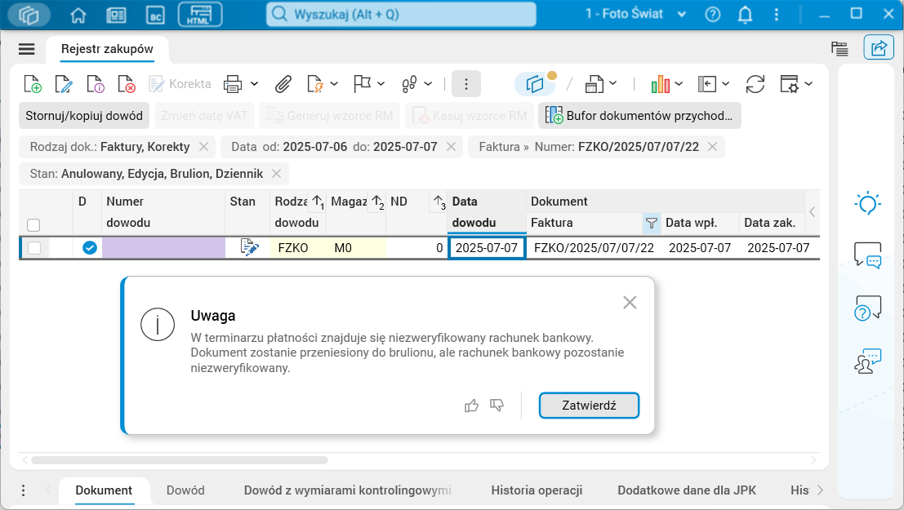Expand the chart dropdown arrow
Viewport: 904px width, 510px height.
[679, 84]
